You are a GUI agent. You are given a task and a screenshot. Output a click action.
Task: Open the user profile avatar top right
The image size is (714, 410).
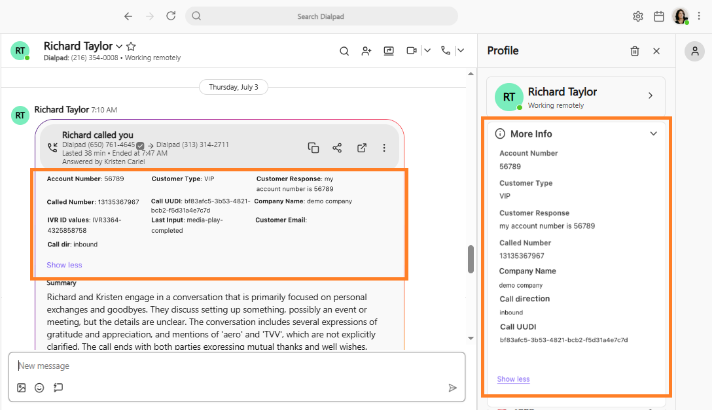681,16
